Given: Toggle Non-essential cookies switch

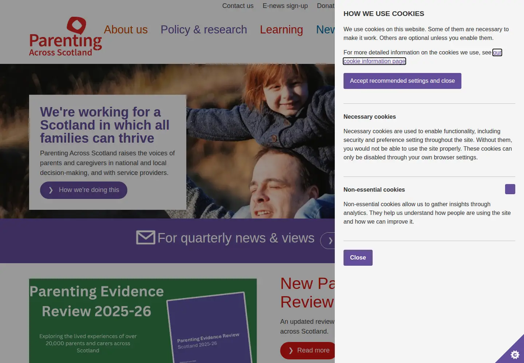Looking at the screenshot, I should (x=510, y=189).
